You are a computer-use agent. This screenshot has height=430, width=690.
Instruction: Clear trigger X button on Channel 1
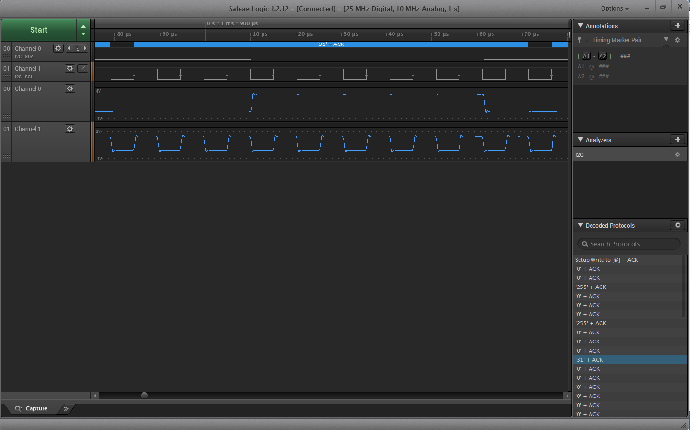point(83,68)
